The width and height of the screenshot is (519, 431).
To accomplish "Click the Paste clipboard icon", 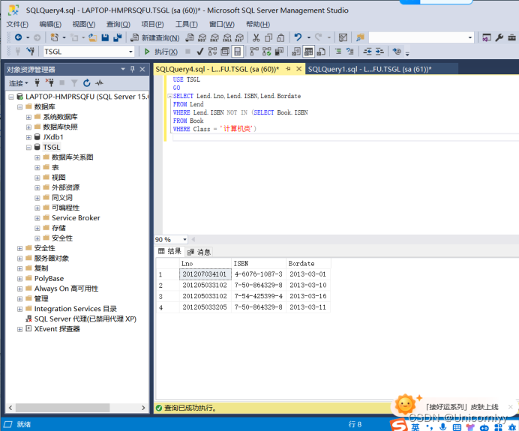I will point(280,37).
